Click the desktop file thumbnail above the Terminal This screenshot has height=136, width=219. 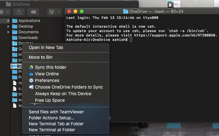tap(174, 4)
